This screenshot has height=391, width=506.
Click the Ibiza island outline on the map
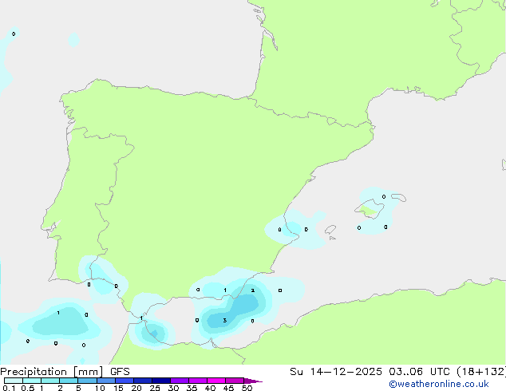point(330,230)
